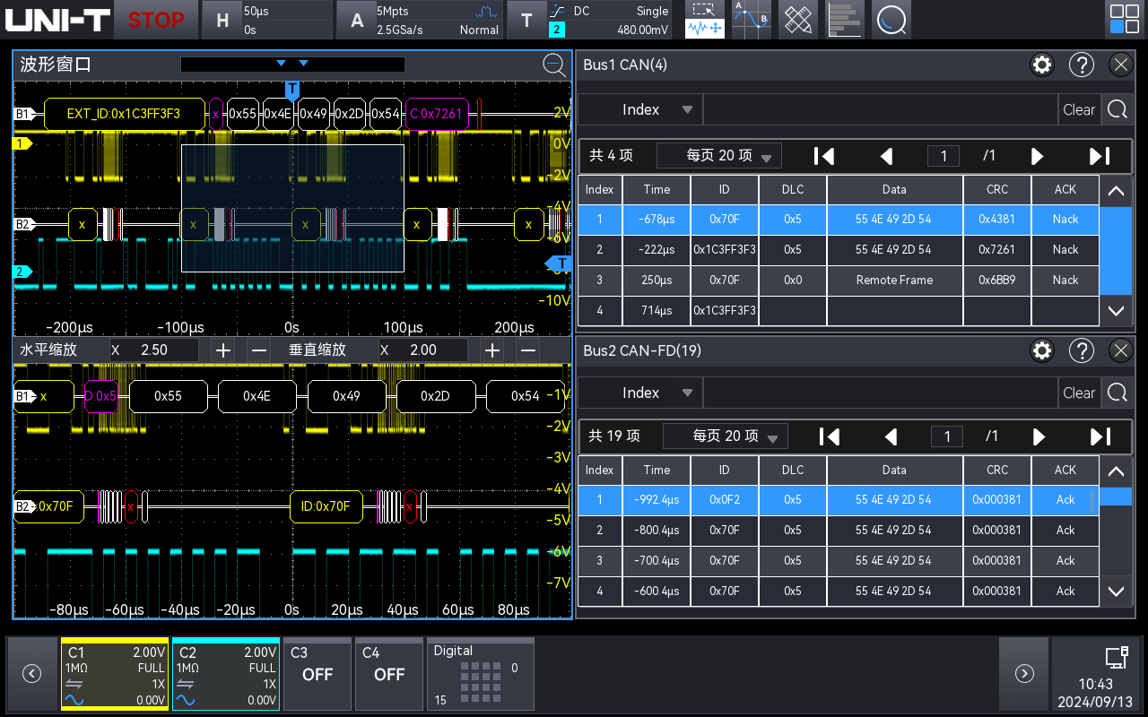Image resolution: width=1148 pixels, height=717 pixels.
Task: Zoom out the waveform window magnifier
Action: tap(554, 65)
